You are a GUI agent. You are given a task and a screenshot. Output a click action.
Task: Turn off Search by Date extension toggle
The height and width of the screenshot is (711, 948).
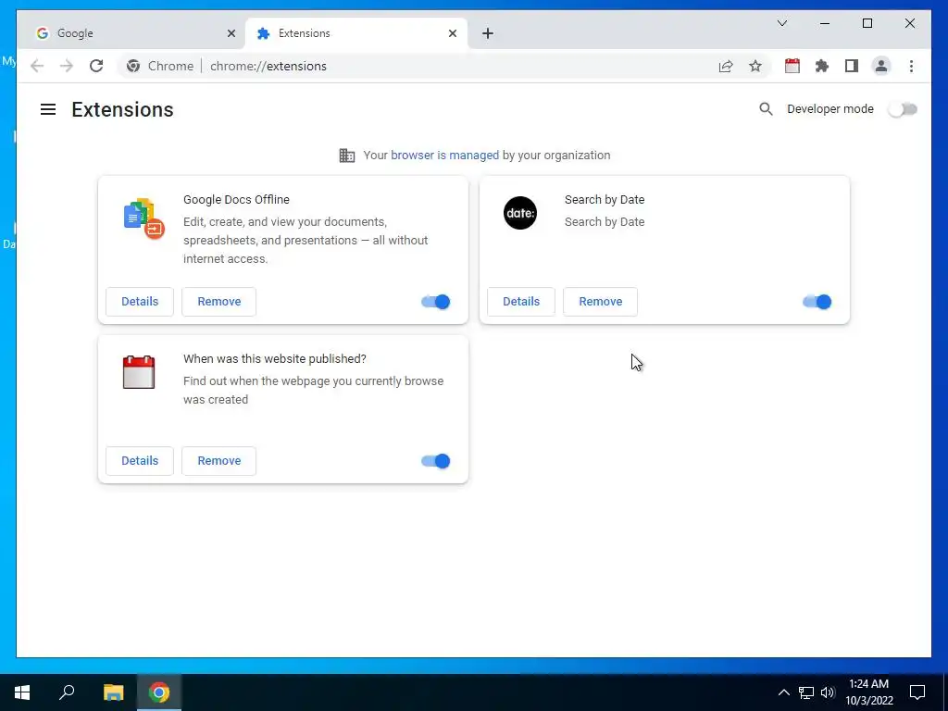817,302
